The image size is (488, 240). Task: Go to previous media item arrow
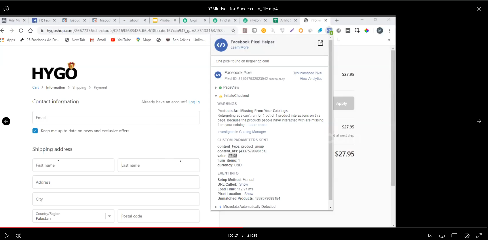pyautogui.click(x=6, y=121)
